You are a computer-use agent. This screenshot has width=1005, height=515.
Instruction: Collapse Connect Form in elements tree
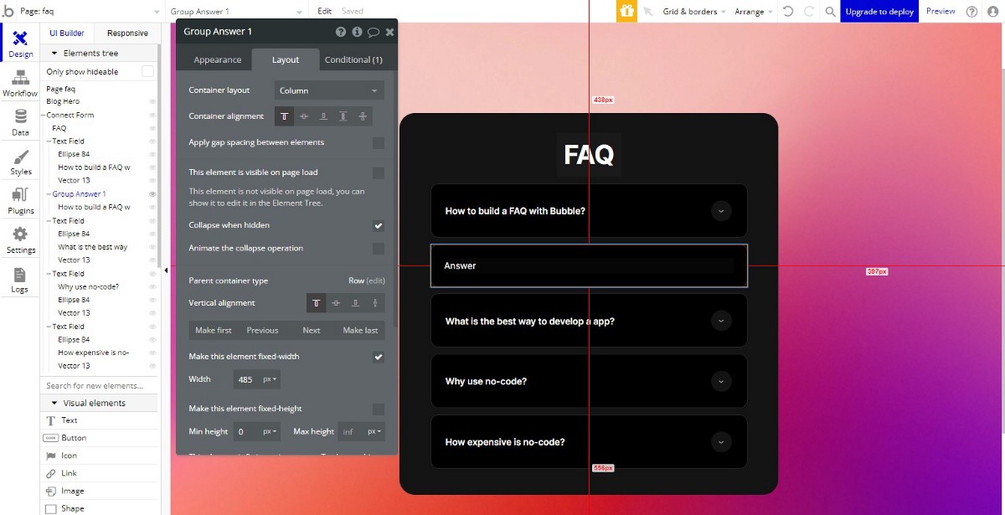click(43, 116)
